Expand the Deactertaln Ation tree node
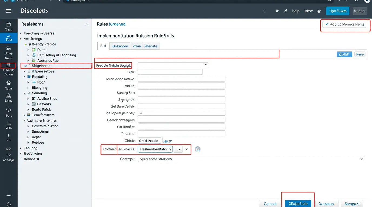 tap(28, 126)
